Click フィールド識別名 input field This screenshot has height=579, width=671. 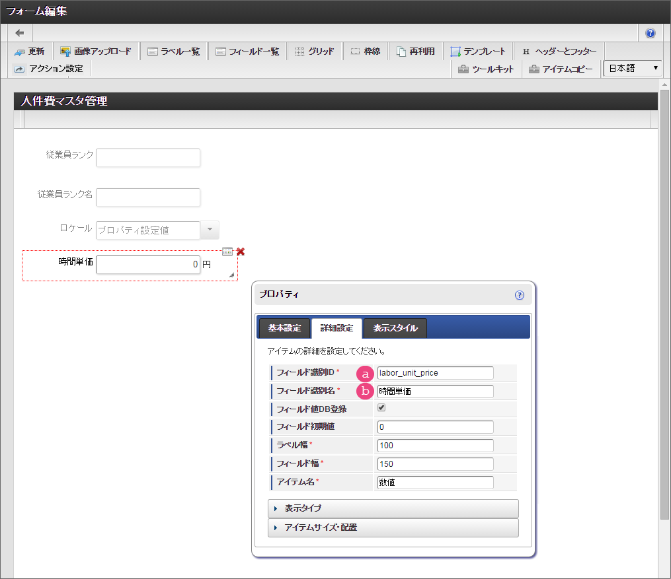(435, 392)
